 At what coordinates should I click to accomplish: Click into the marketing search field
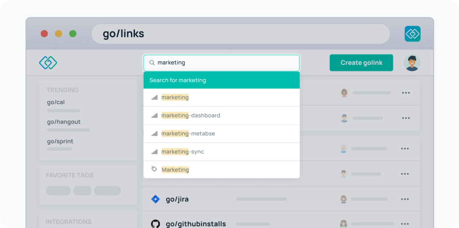tap(221, 63)
